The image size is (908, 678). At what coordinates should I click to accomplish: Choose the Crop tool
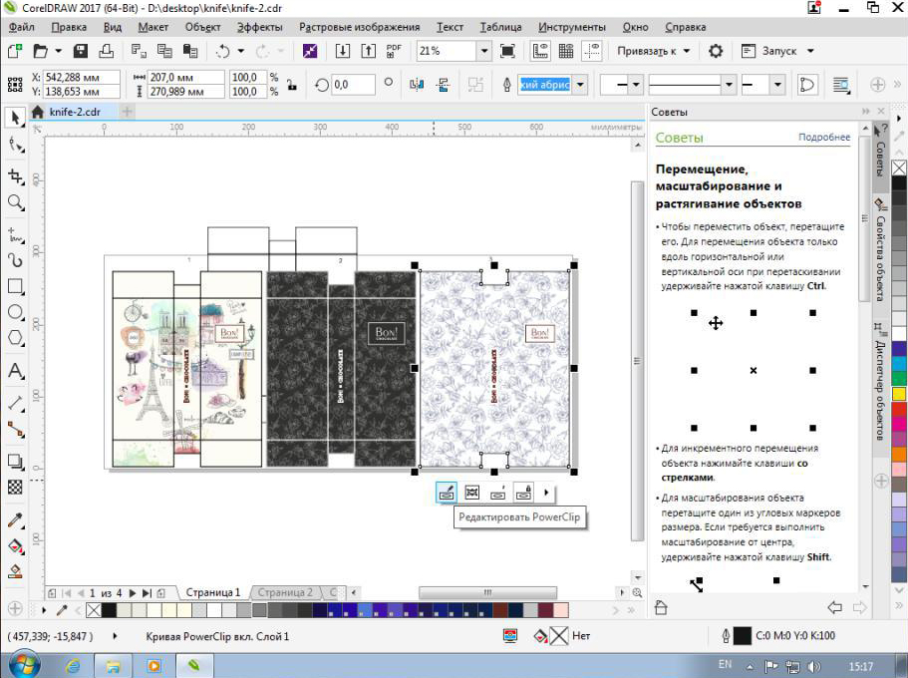click(x=16, y=176)
